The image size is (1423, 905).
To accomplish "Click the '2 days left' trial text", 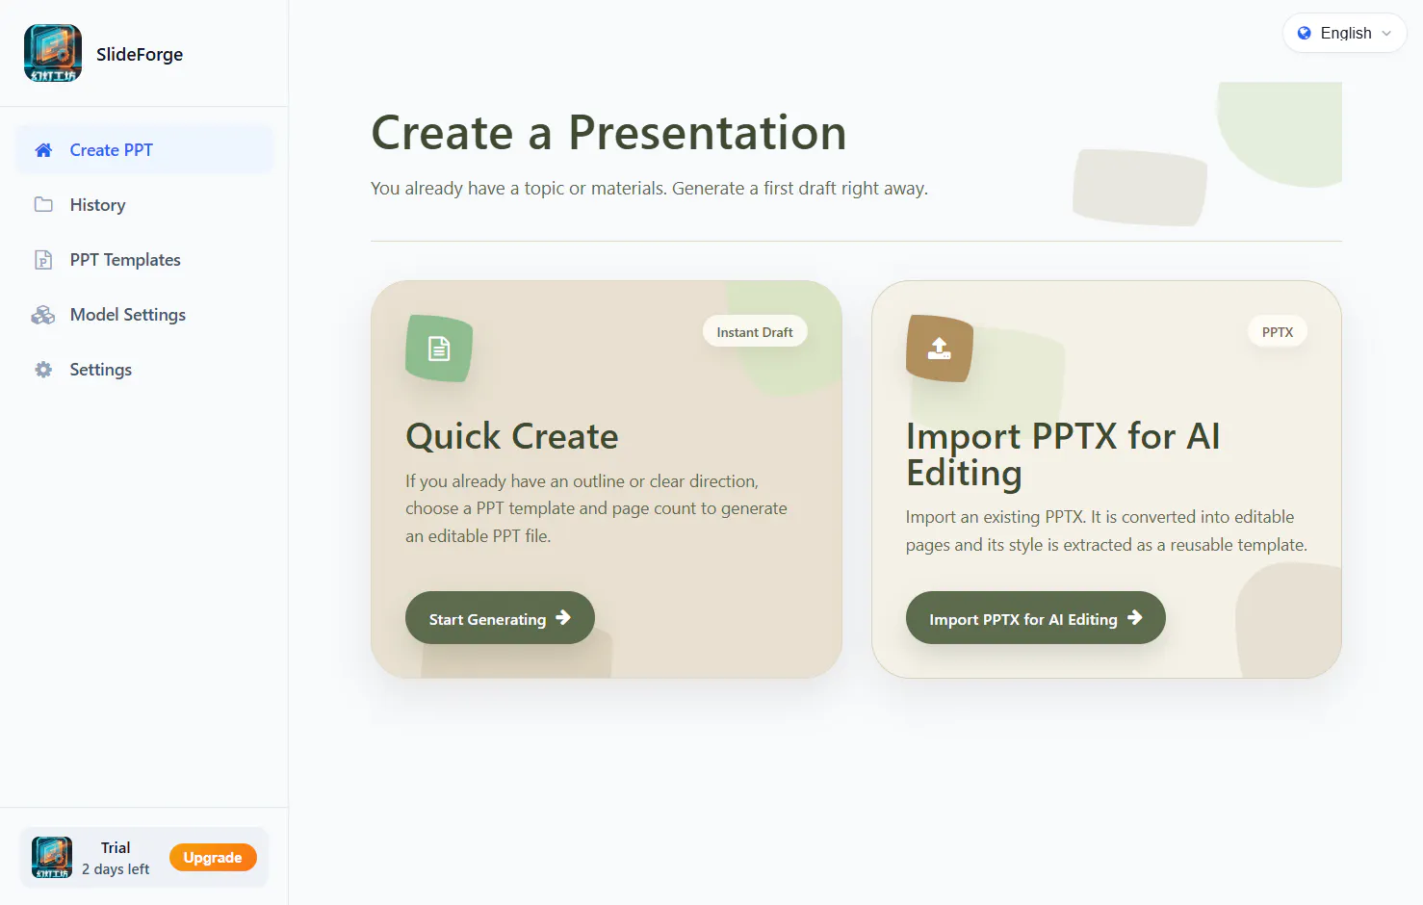I will 116,869.
